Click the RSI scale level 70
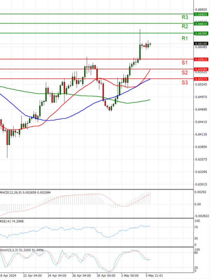 coord(196,227)
